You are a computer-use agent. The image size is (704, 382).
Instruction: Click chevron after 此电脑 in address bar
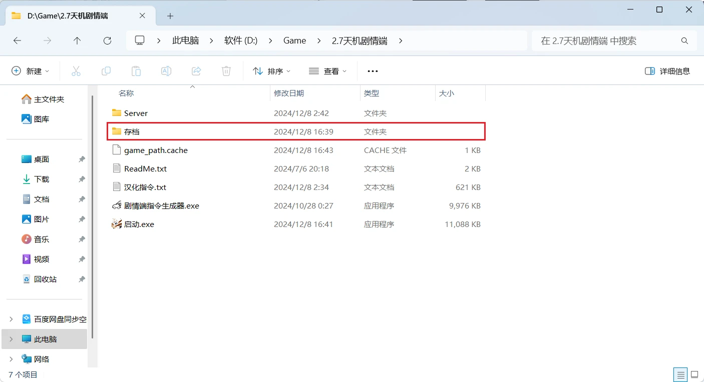pyautogui.click(x=212, y=41)
